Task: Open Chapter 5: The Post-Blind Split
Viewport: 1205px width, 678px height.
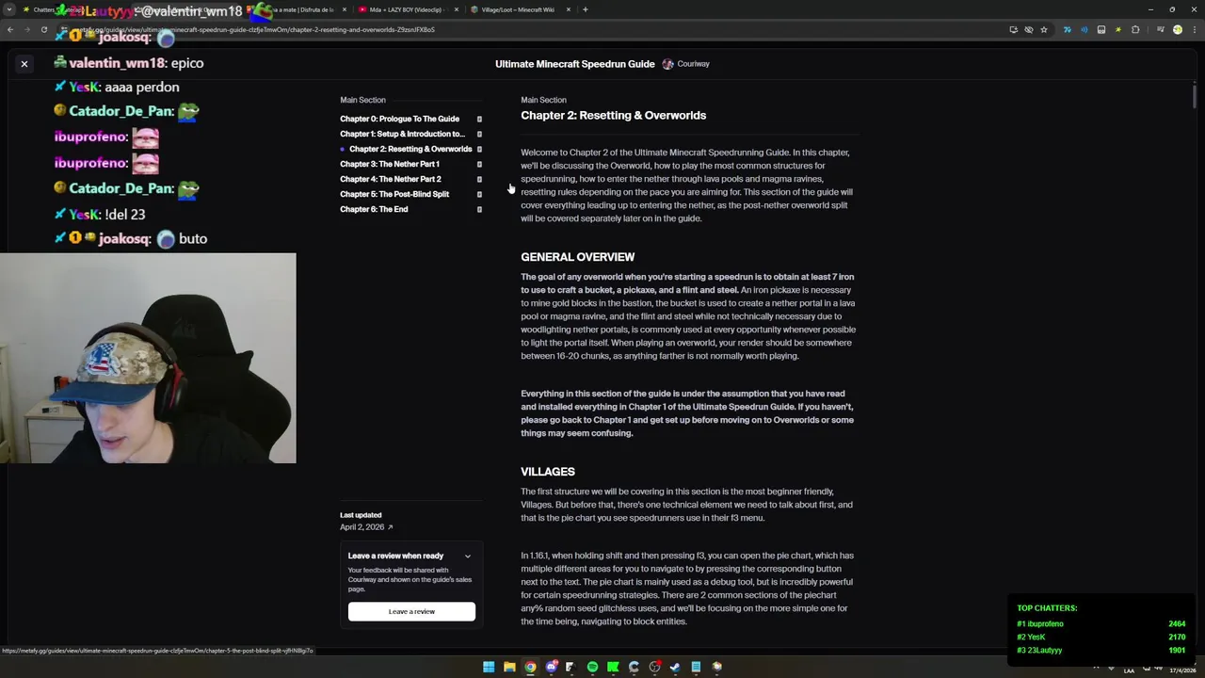Action: (394, 194)
